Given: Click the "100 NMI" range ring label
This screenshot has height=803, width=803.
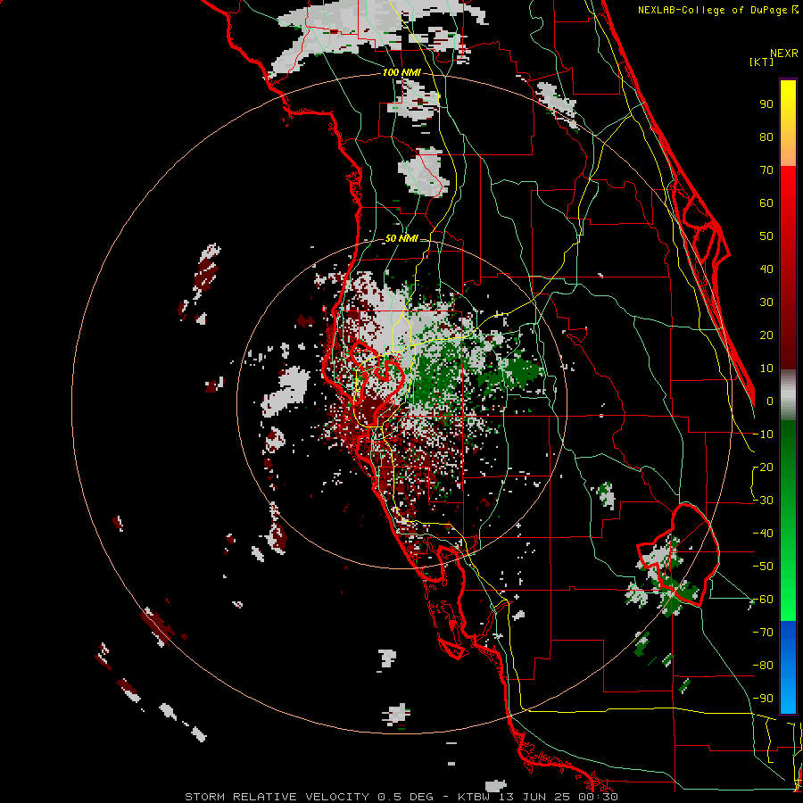Looking at the screenshot, I should point(401,73).
